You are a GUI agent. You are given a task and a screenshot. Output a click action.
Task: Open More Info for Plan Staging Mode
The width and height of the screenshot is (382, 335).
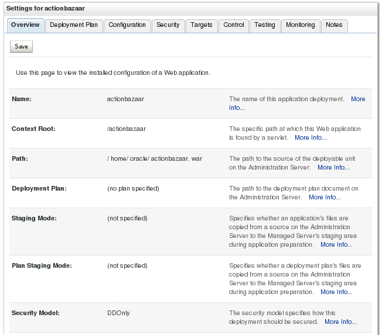336,292
